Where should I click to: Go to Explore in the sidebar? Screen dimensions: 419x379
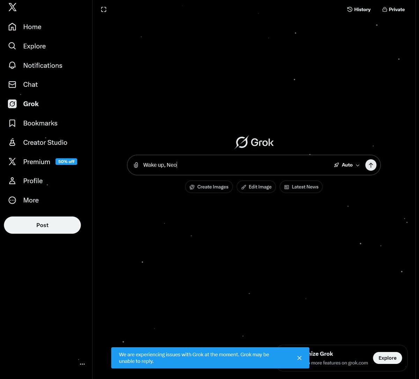tap(27, 46)
